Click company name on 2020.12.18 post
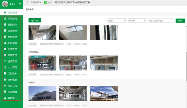The image size is (187, 108). point(52,44)
